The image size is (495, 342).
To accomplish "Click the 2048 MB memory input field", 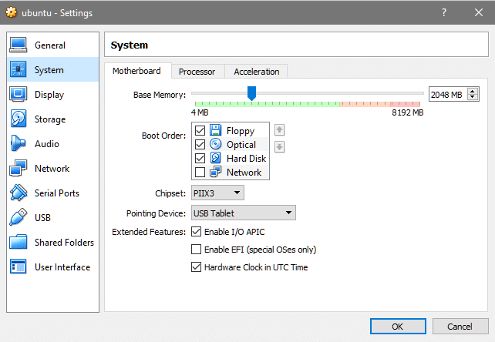I will click(448, 94).
